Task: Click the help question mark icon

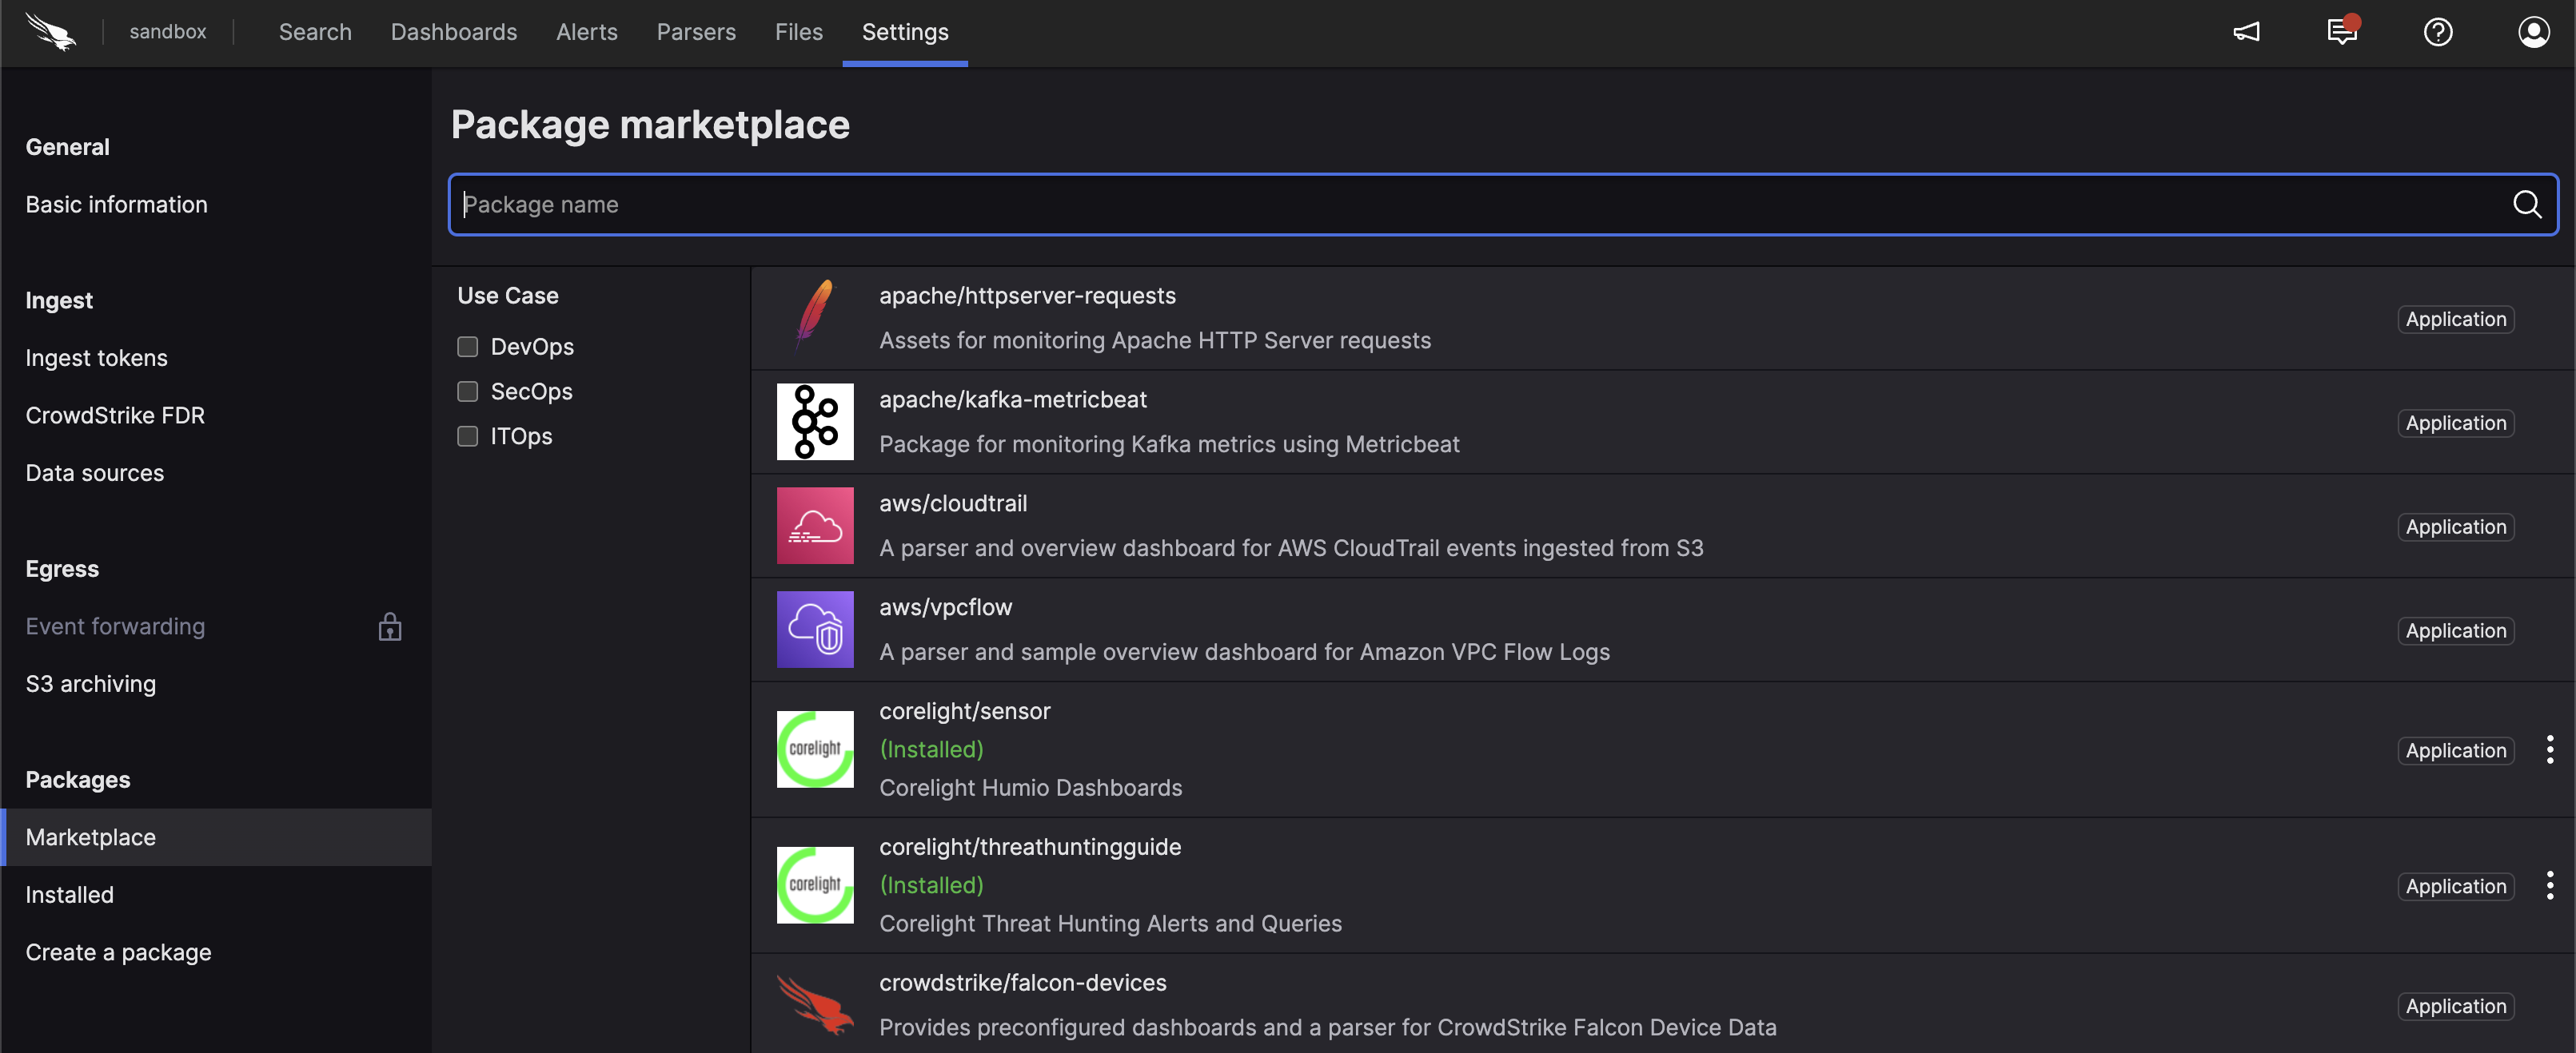Action: point(2438,32)
